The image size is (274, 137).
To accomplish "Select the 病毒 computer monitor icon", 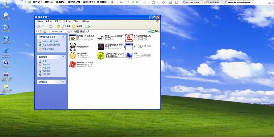I will coord(129,55).
